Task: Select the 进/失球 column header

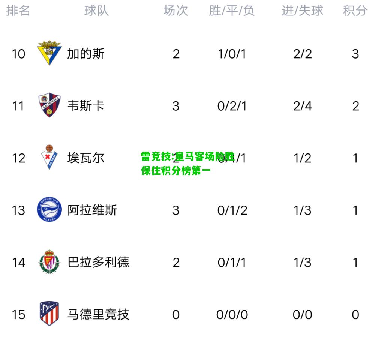Action: coord(303,11)
